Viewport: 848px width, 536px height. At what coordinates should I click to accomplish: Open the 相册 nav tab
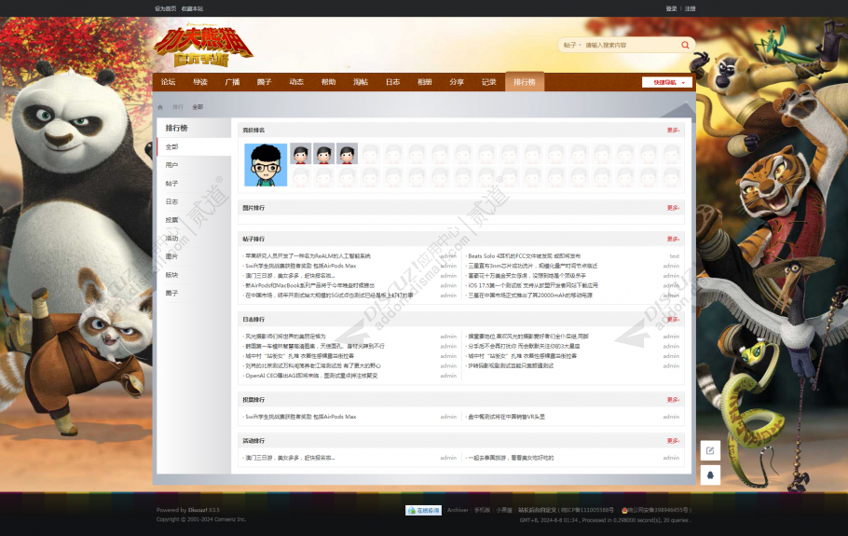425,82
